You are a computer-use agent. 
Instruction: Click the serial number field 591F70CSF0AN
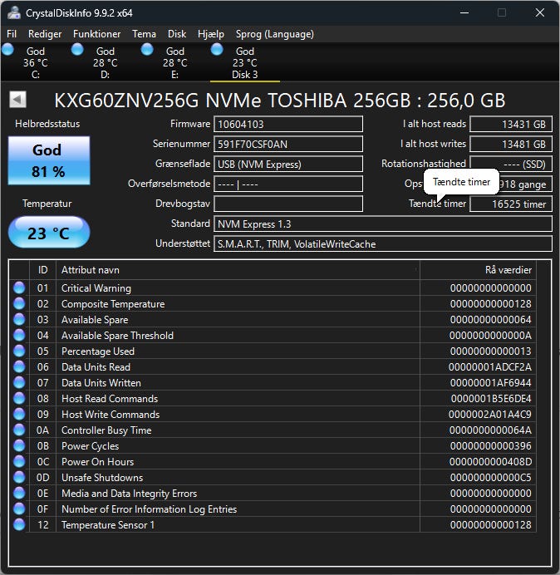click(x=288, y=144)
